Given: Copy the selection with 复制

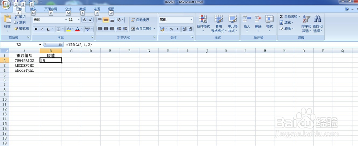Looking at the screenshot, I should tap(20, 23).
